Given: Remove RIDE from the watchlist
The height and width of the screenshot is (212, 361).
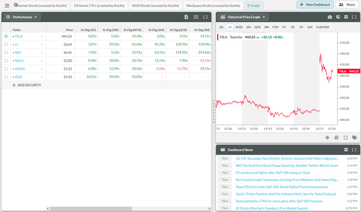Looking at the screenshot, I should click(42, 77).
